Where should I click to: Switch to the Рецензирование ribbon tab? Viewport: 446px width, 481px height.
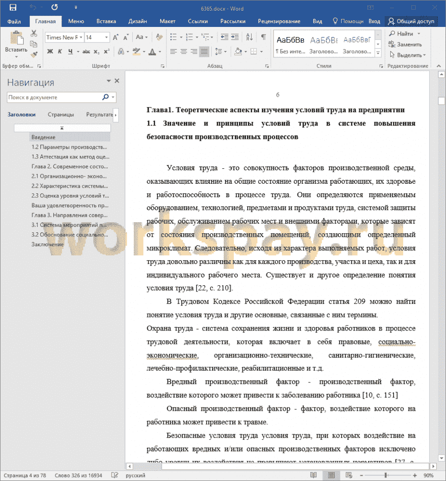279,21
